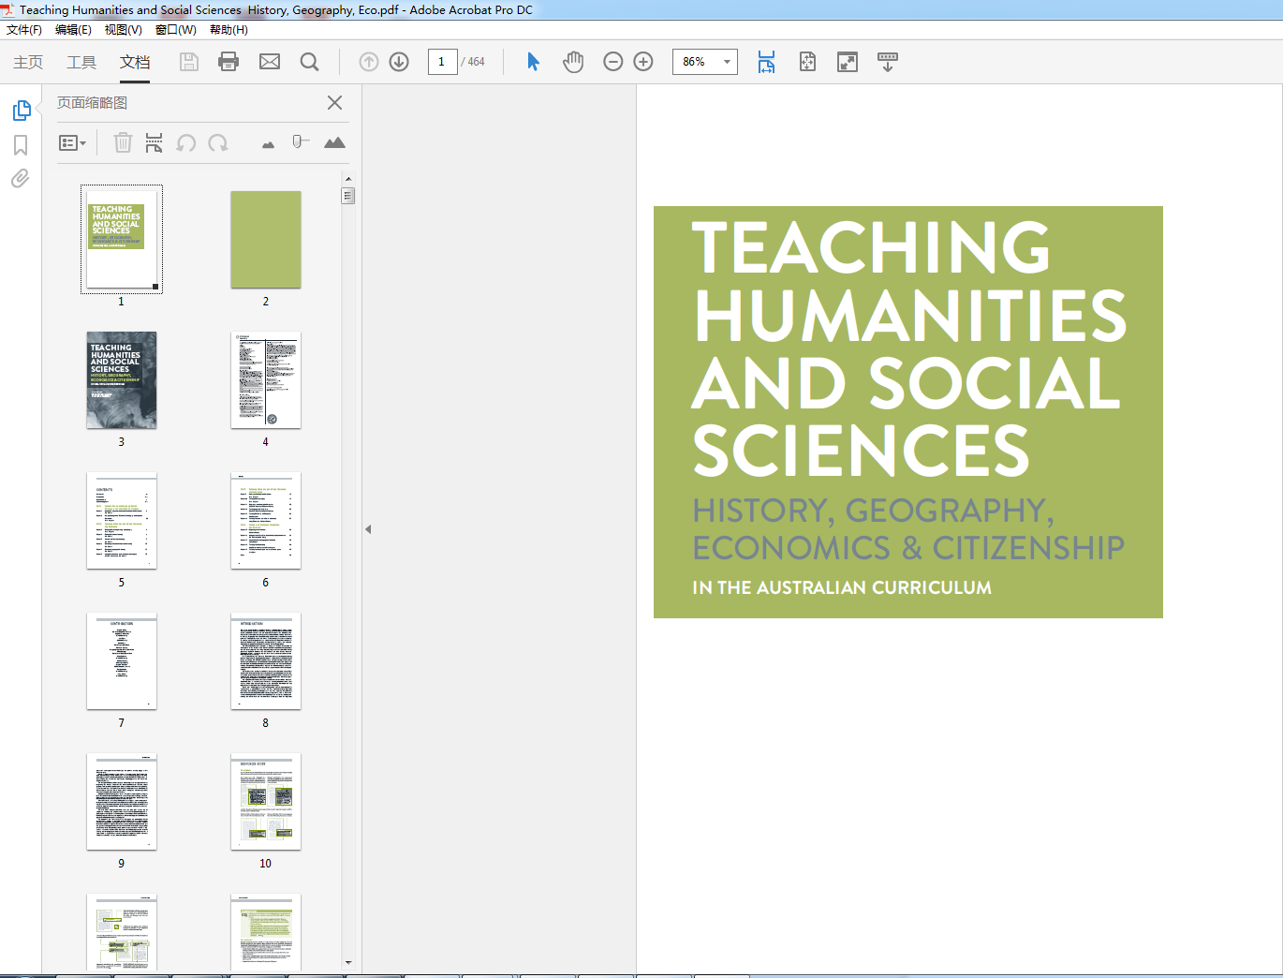The image size is (1283, 978).
Task: Switch to the 主页 tab
Action: 28,62
